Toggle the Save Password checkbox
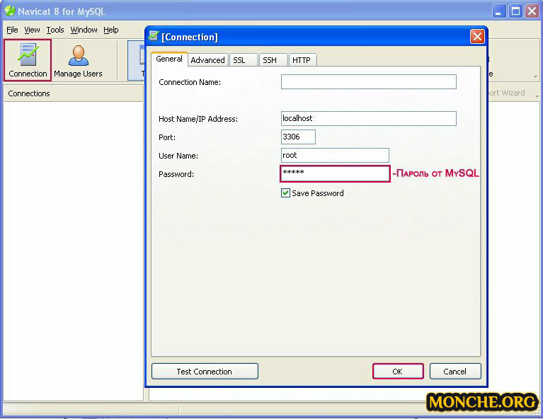The height and width of the screenshot is (419, 543). [x=286, y=193]
